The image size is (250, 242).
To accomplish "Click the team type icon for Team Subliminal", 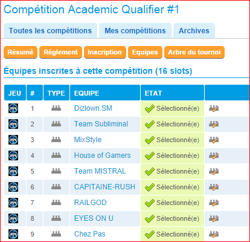I will 56,124.
